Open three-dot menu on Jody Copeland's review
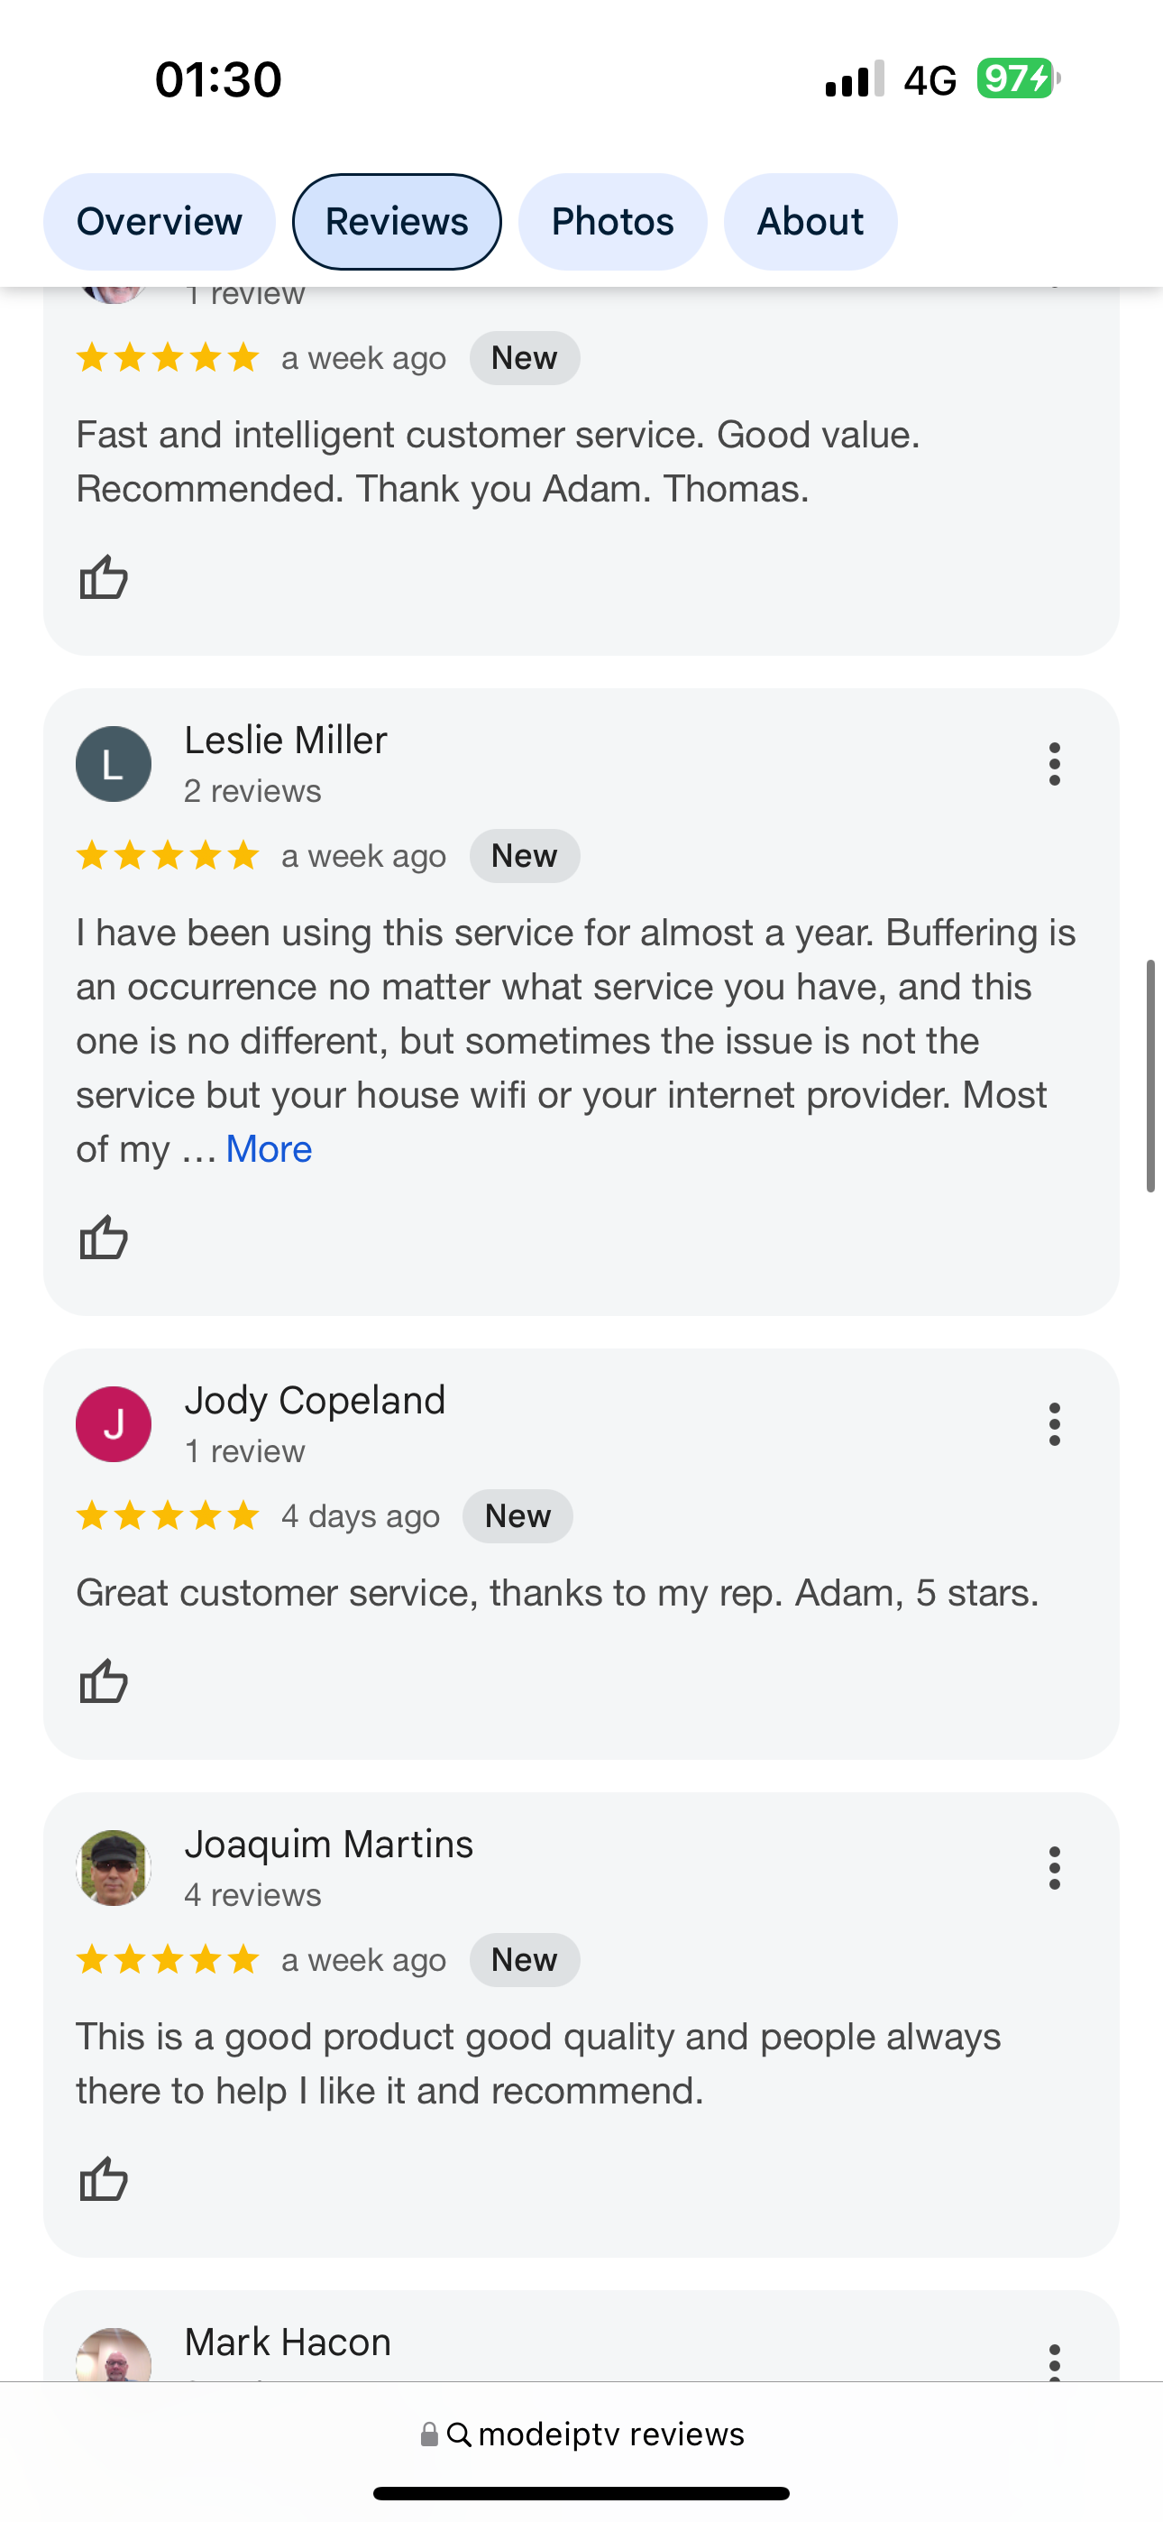The width and height of the screenshot is (1163, 2522). point(1053,1423)
